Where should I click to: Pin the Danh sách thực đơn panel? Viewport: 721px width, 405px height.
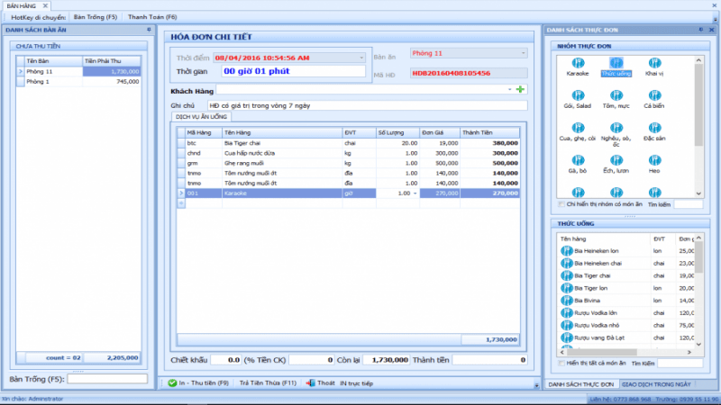[x=701, y=30]
